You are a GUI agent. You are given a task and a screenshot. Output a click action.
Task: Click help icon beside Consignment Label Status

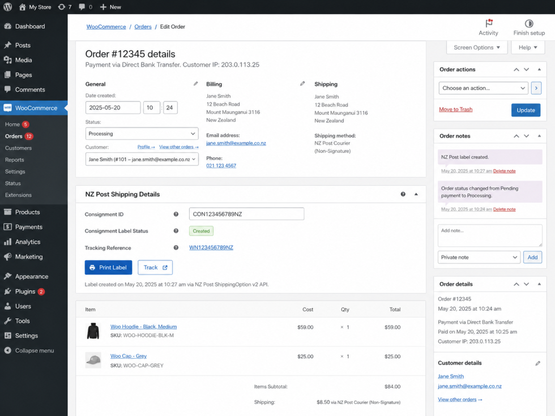176,231
